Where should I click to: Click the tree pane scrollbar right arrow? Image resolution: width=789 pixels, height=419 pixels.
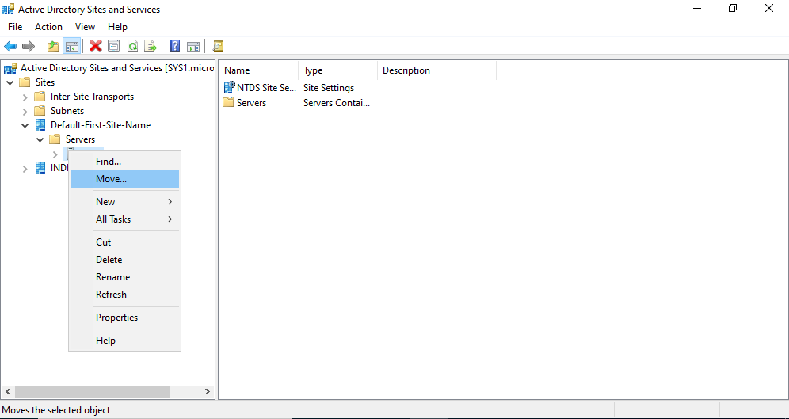pyautogui.click(x=208, y=391)
